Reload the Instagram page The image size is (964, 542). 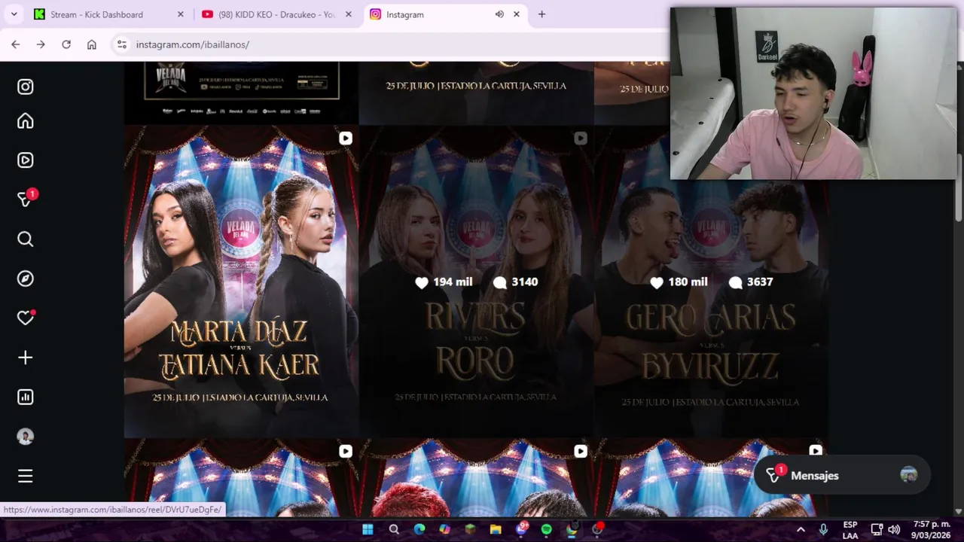[x=66, y=44]
